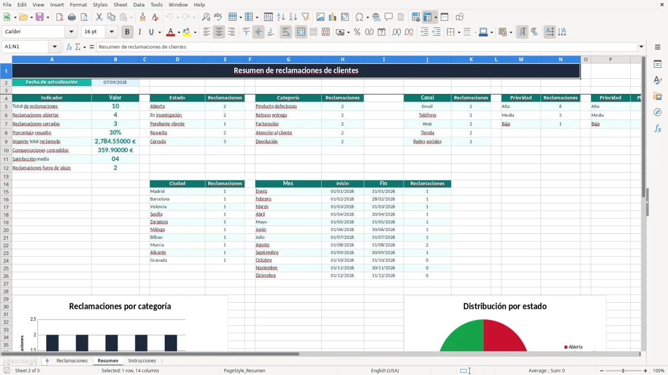Insert a hyperlink
The image size is (668, 375).
pyautogui.click(x=376, y=17)
